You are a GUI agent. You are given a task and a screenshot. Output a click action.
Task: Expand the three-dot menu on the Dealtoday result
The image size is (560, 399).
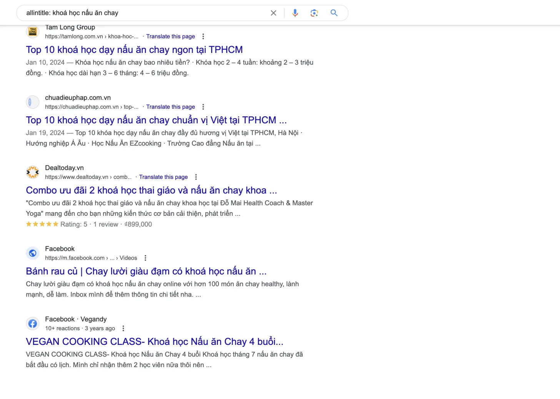(196, 177)
